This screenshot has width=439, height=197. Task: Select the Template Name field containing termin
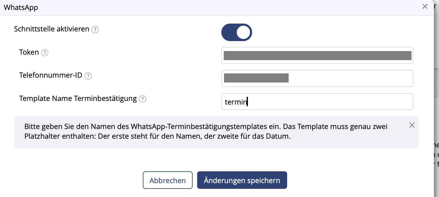[x=317, y=102]
